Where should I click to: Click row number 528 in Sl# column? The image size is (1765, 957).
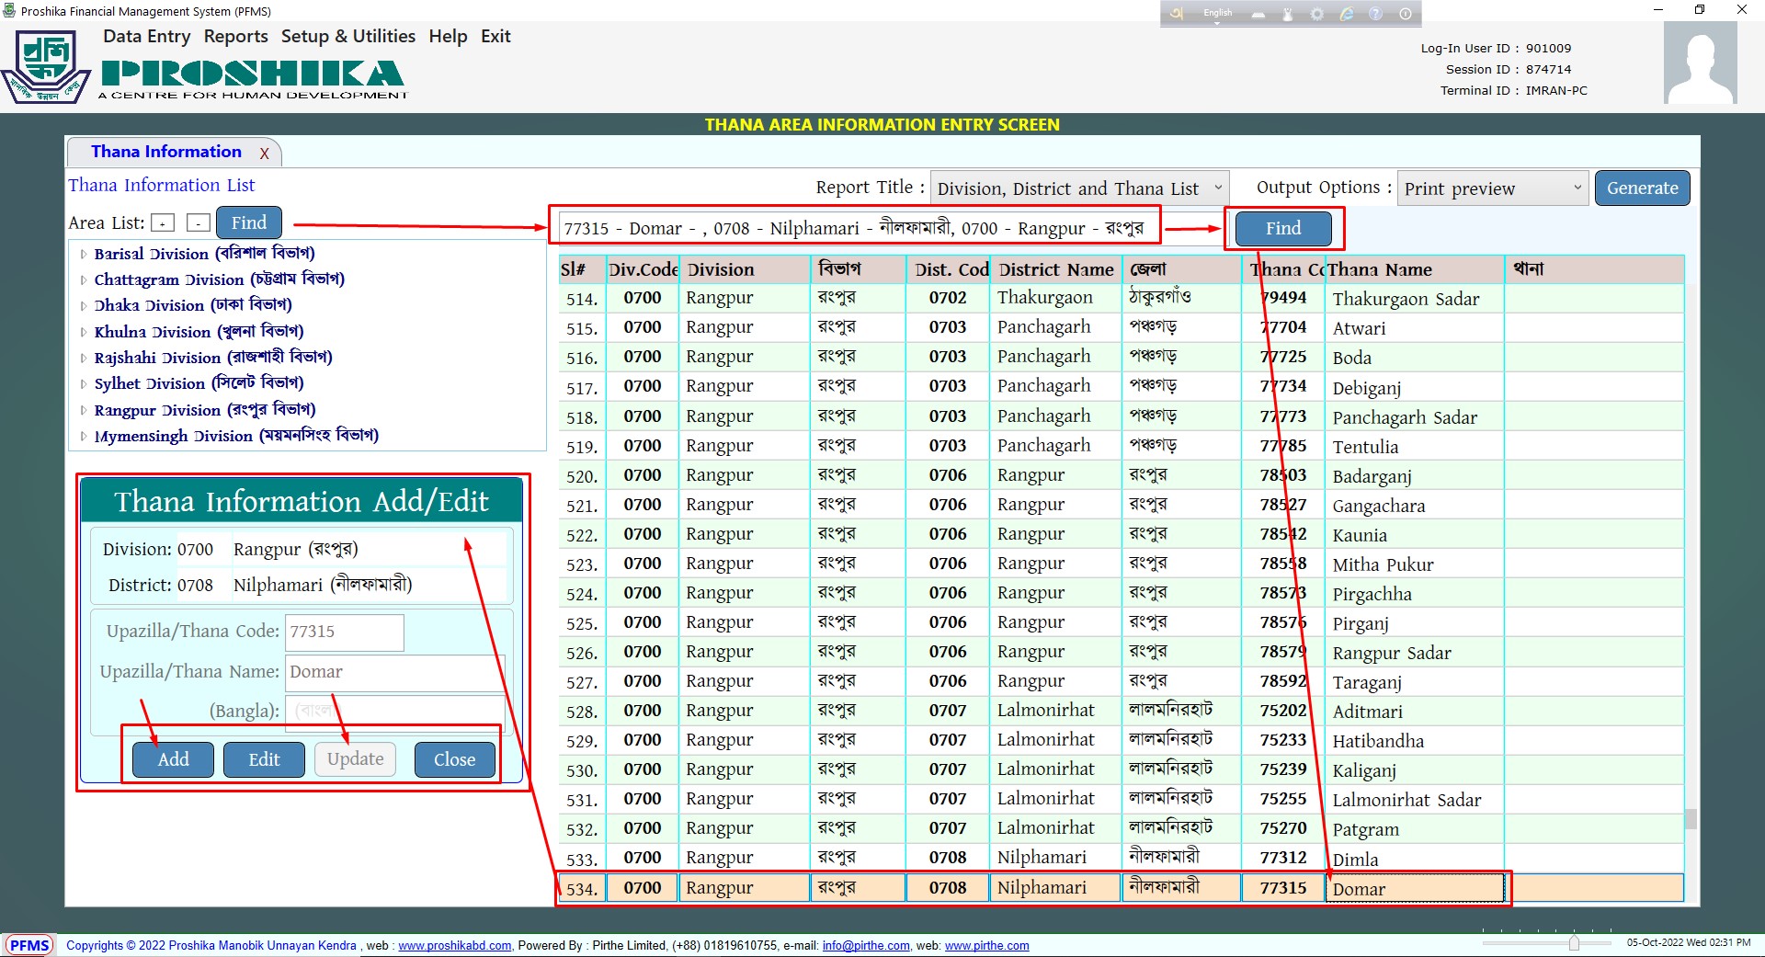click(582, 712)
